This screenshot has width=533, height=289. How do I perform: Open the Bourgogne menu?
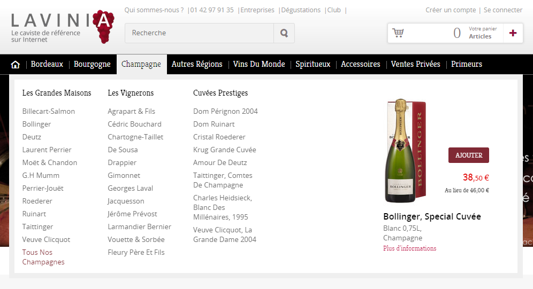[92, 64]
